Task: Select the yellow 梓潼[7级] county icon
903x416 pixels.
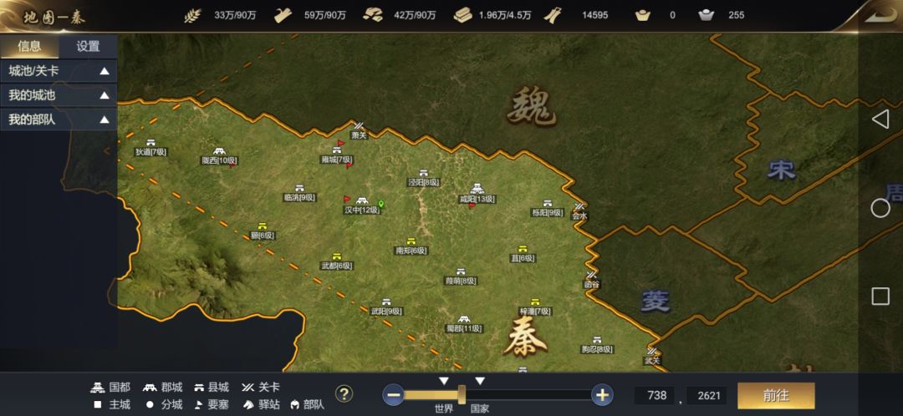Action: click(x=535, y=302)
